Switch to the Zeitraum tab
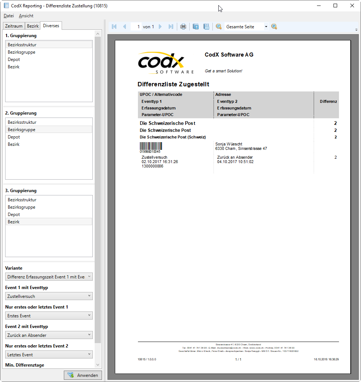This screenshot has width=361, height=382. click(14, 26)
